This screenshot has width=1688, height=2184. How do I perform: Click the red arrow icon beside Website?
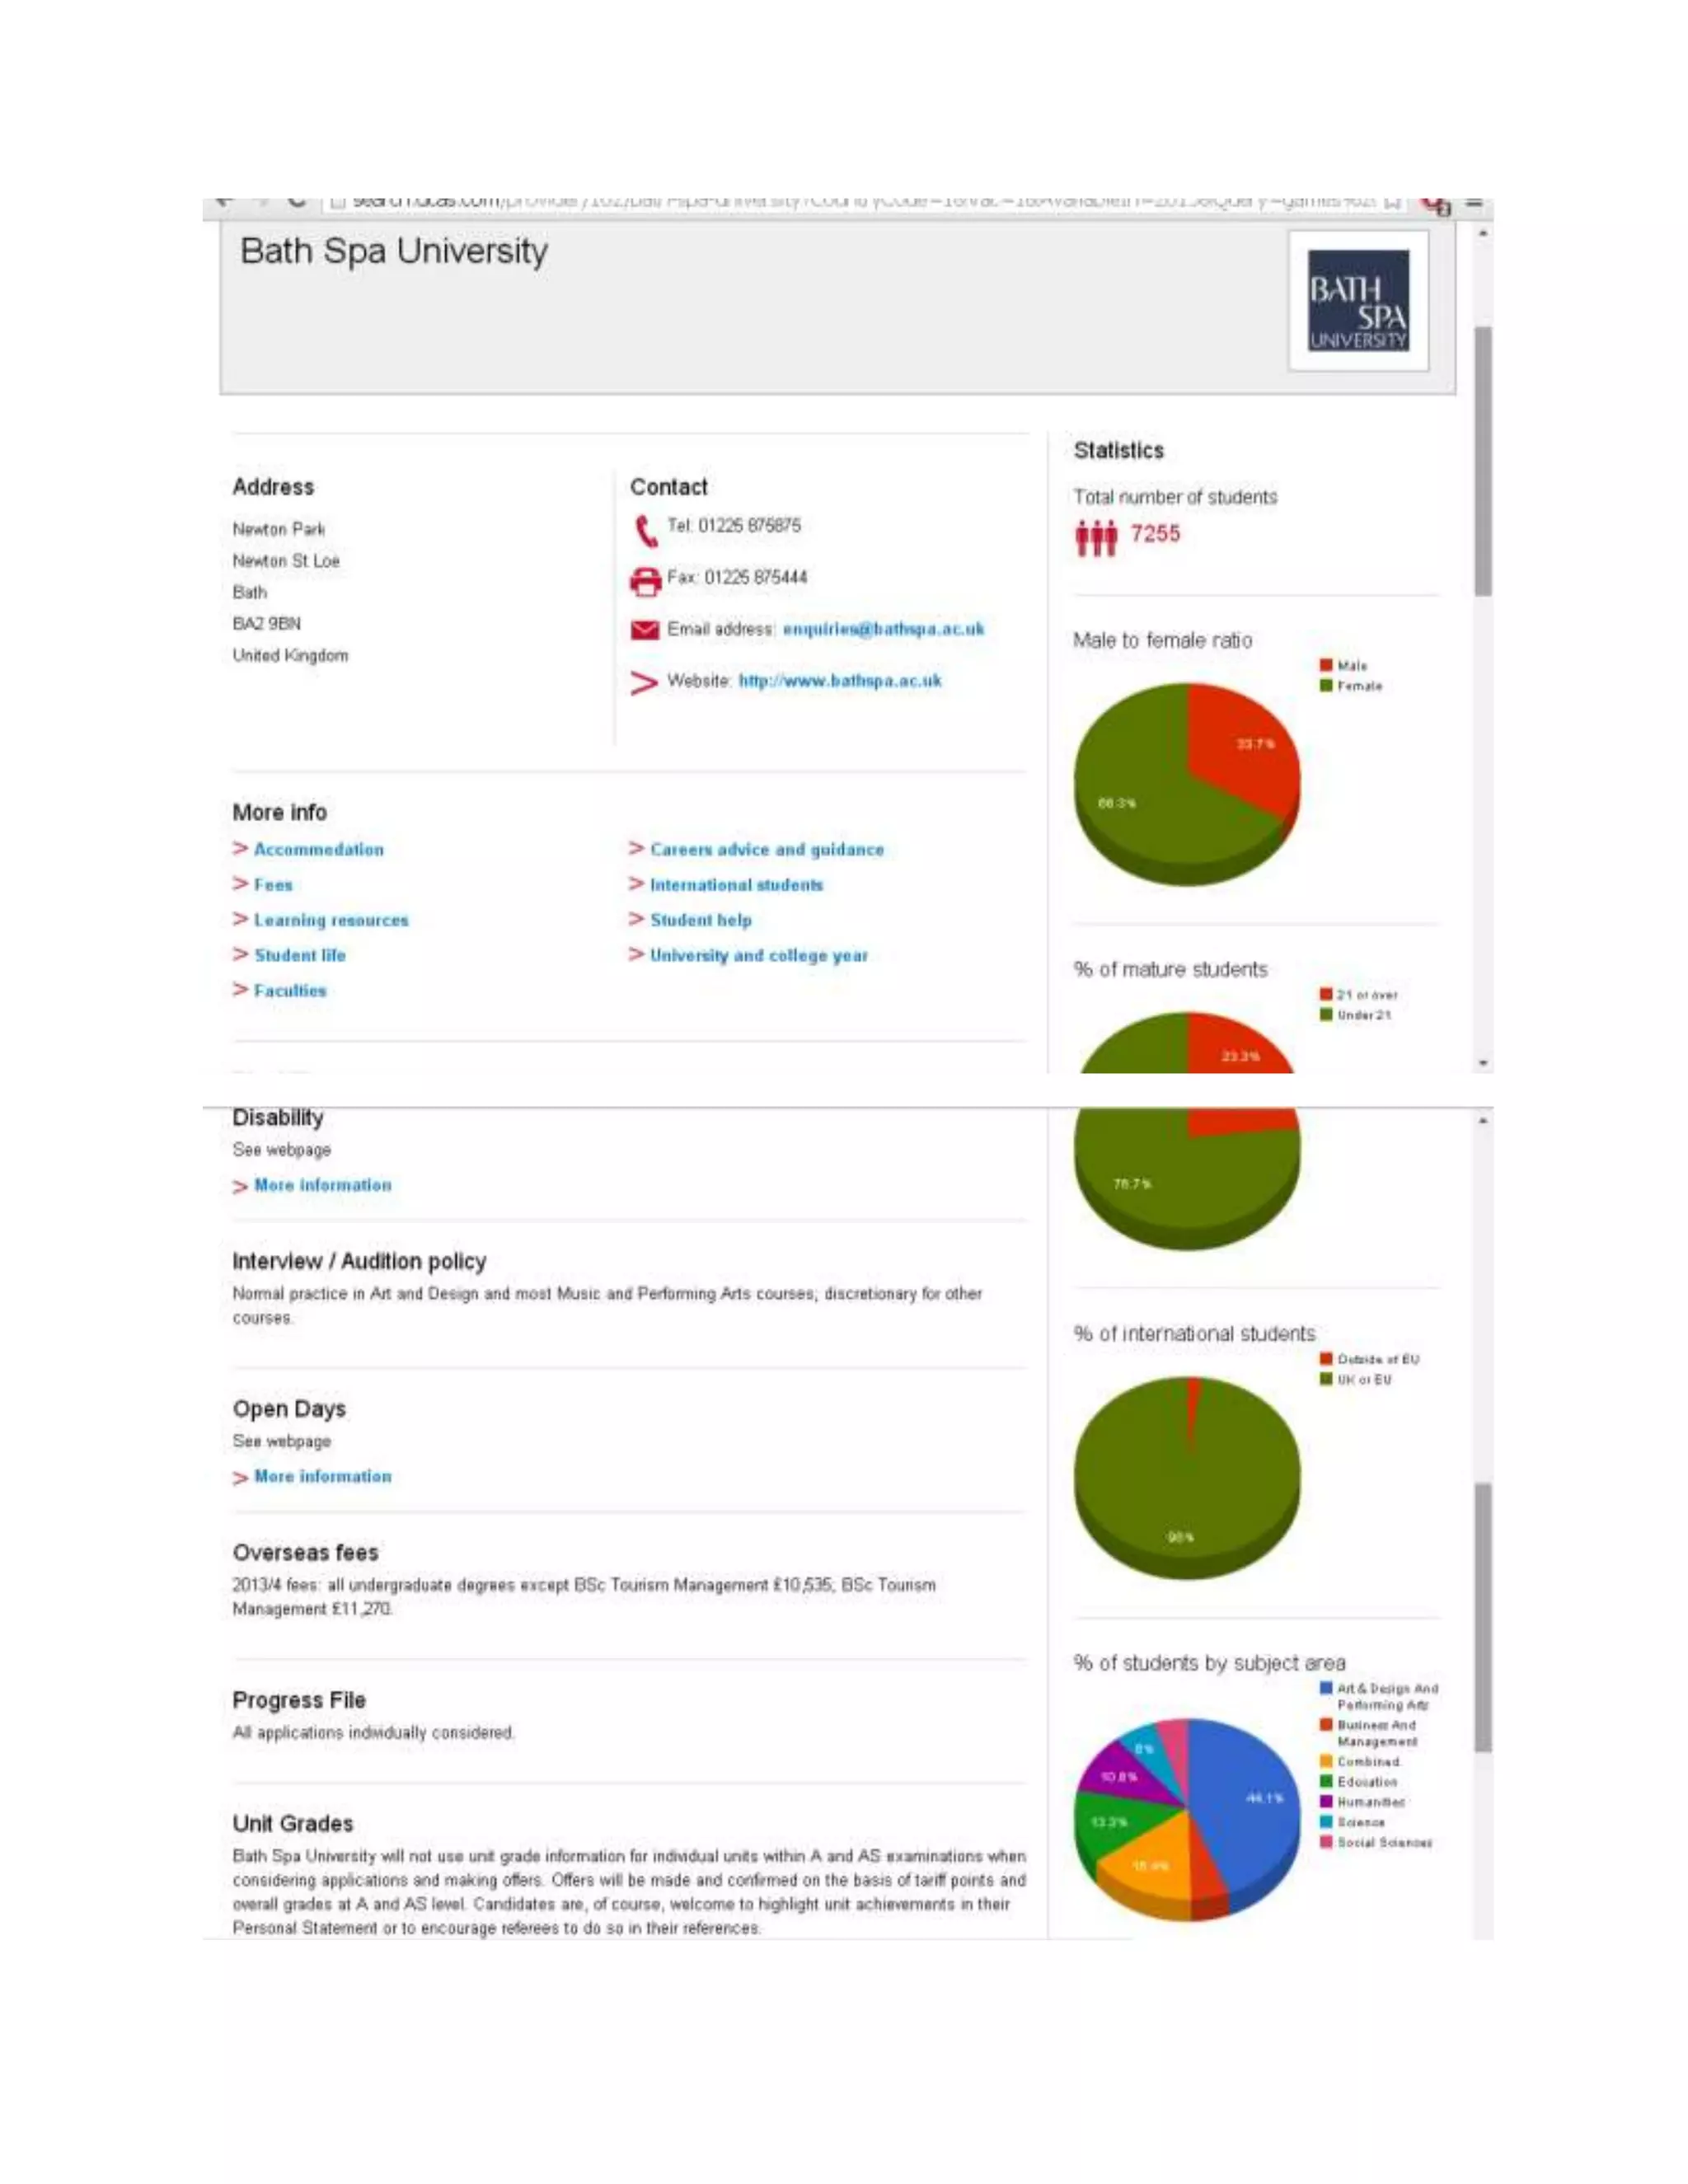[644, 682]
